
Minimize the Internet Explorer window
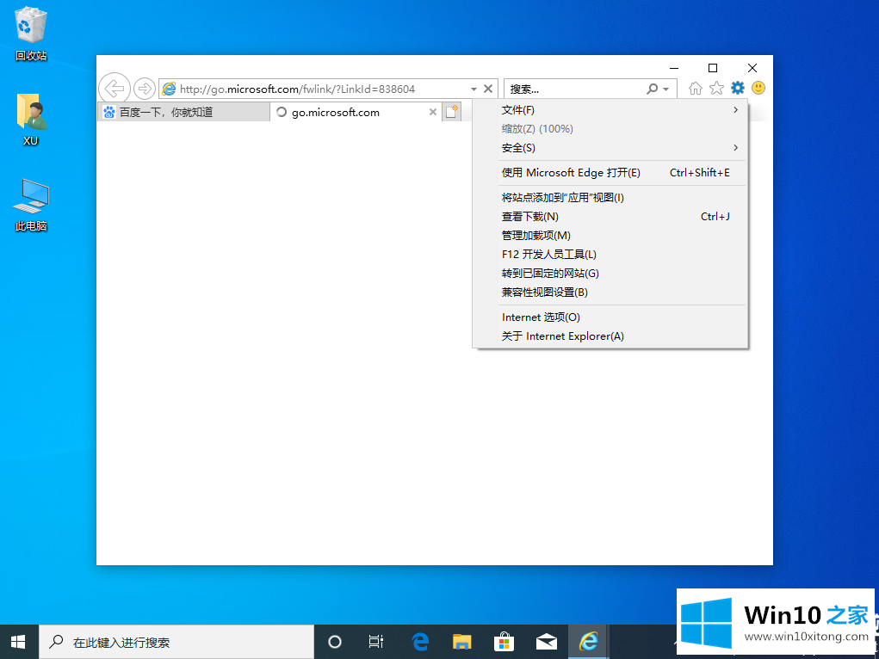point(674,68)
